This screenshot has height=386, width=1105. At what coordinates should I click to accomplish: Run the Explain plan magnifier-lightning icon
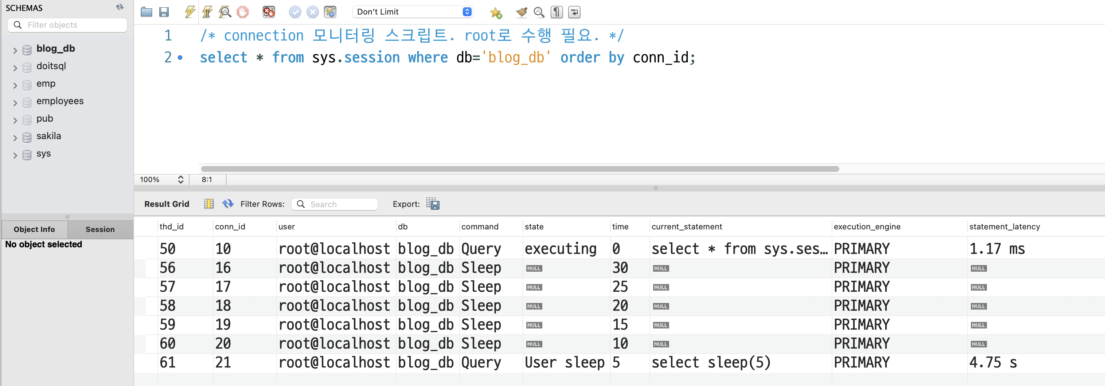[225, 12]
